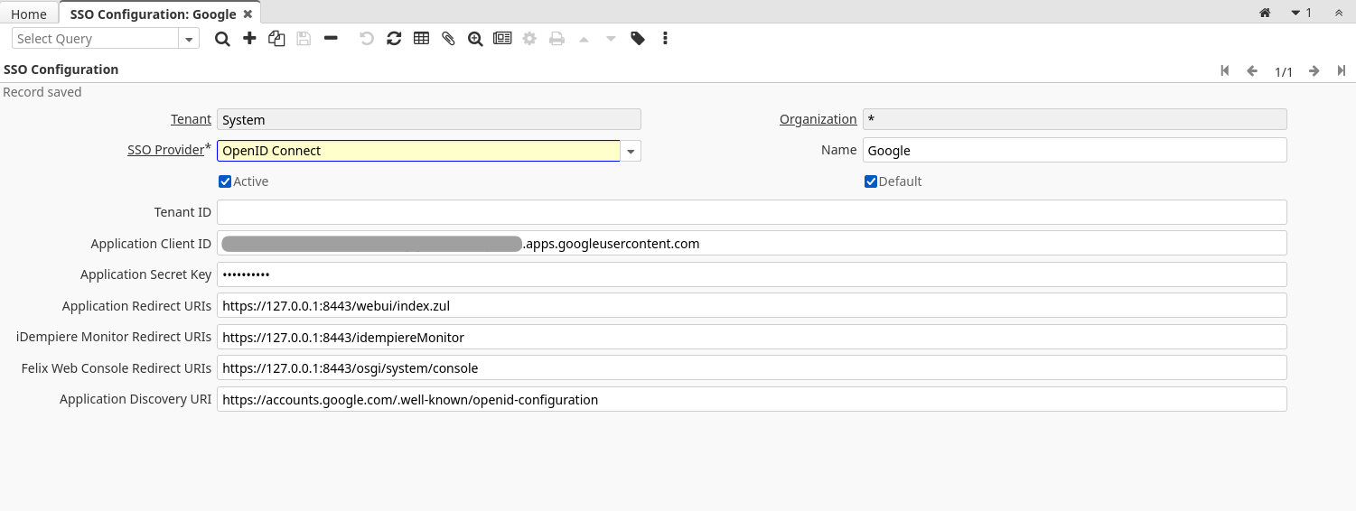This screenshot has width=1356, height=511.
Task: Uncheck the Active checkbox
Action: (225, 181)
